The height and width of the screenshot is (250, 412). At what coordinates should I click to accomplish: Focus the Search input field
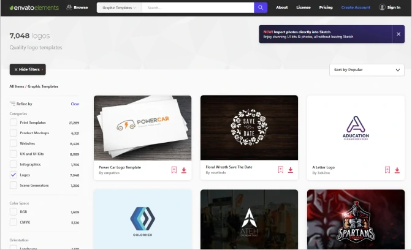tap(198, 7)
